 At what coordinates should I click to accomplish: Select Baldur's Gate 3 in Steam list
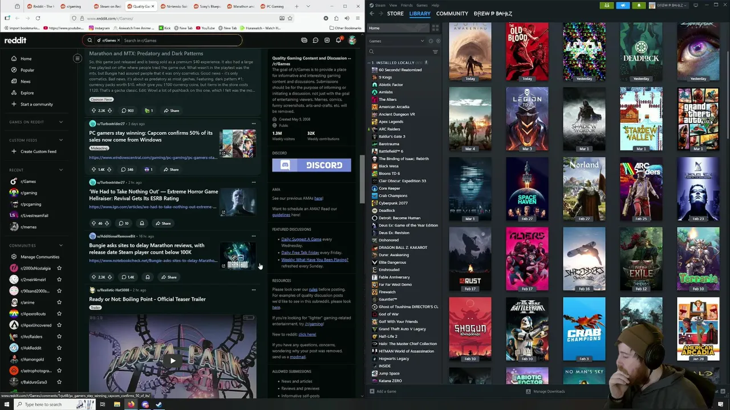[x=392, y=136]
